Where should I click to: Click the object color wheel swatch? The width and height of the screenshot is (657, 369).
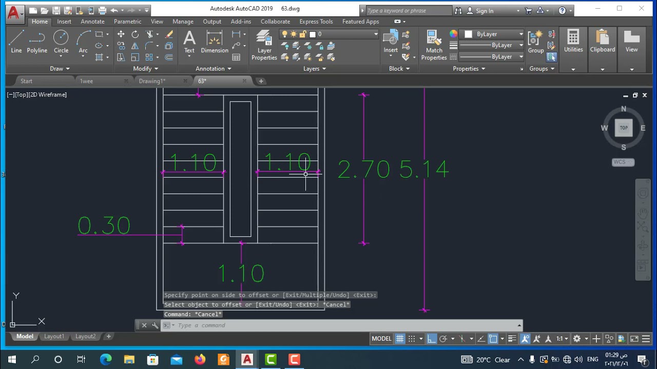(453, 34)
